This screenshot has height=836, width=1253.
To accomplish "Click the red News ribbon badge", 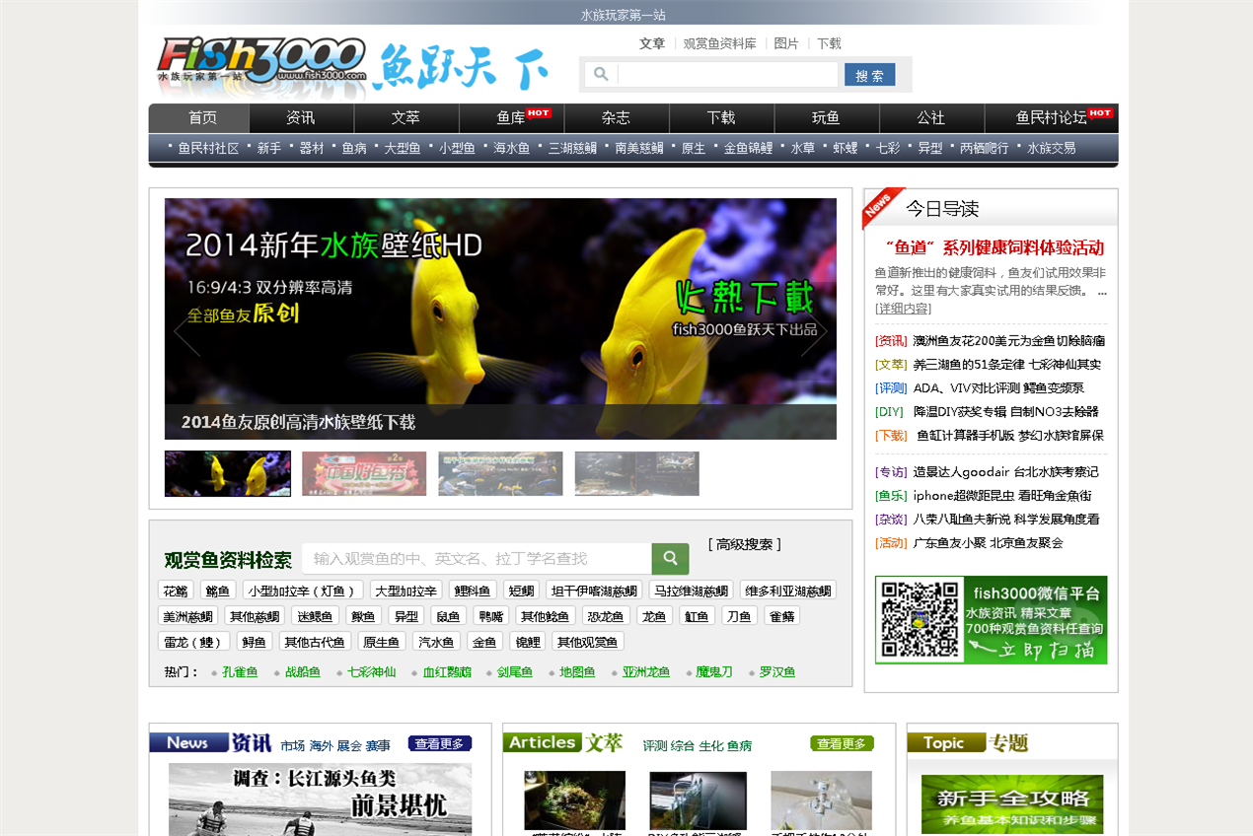I will pyautogui.click(x=881, y=206).
